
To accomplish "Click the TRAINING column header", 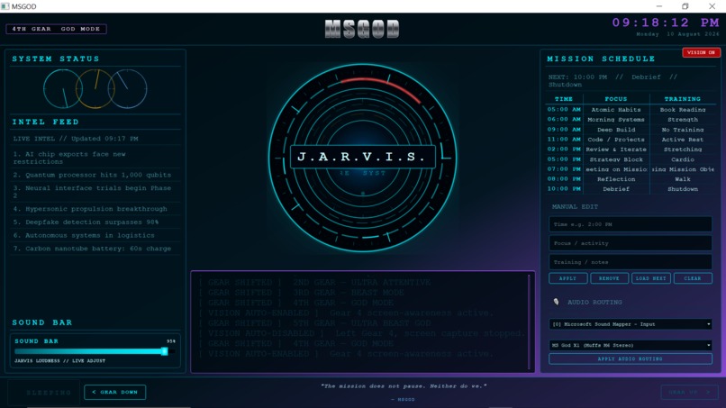I will click(x=683, y=99).
